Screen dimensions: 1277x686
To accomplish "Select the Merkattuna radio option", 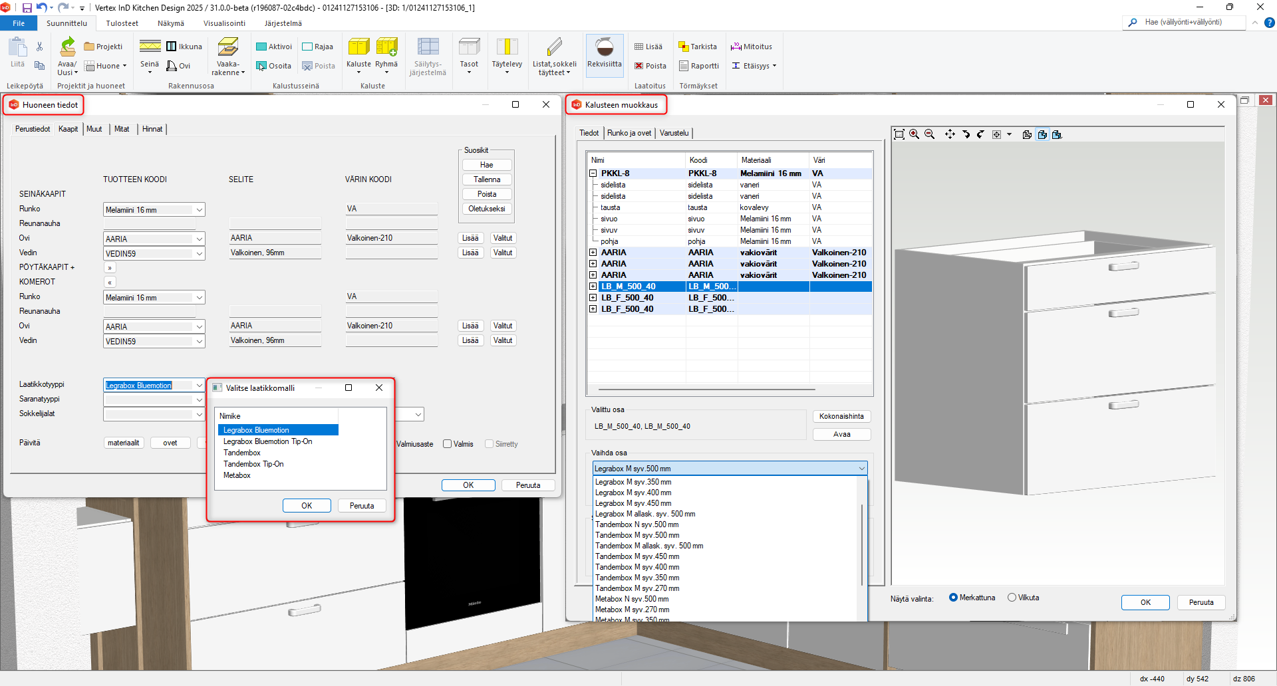I will pyautogui.click(x=953, y=598).
